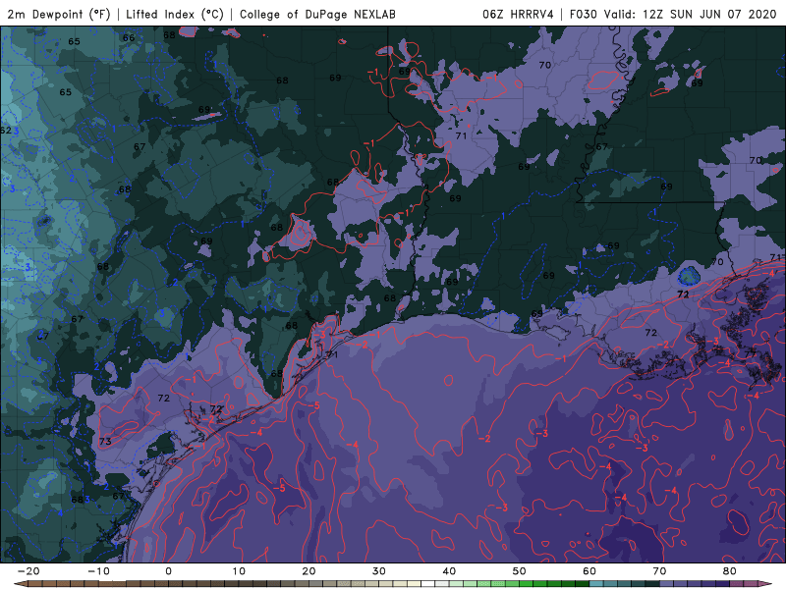The height and width of the screenshot is (589, 786).
Task: Click the "20" colorbar tick label
Action: [309, 571]
